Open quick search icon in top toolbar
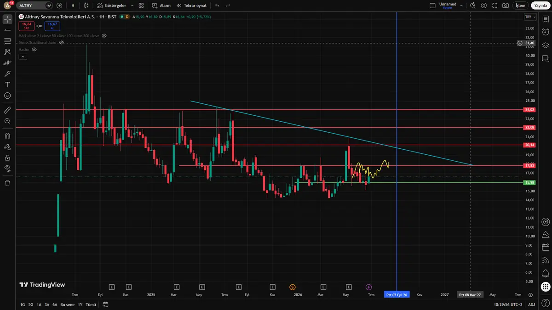Viewport: 552px width, 310px height. pyautogui.click(x=473, y=6)
